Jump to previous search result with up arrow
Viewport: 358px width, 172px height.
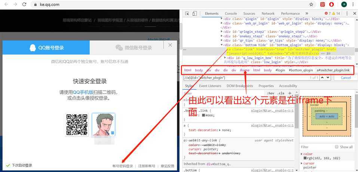(x=322, y=77)
